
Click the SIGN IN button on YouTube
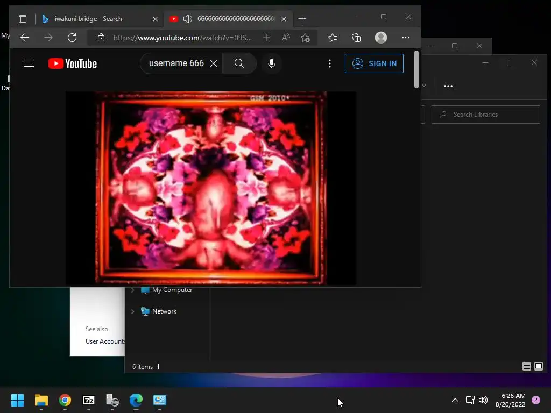(x=374, y=63)
